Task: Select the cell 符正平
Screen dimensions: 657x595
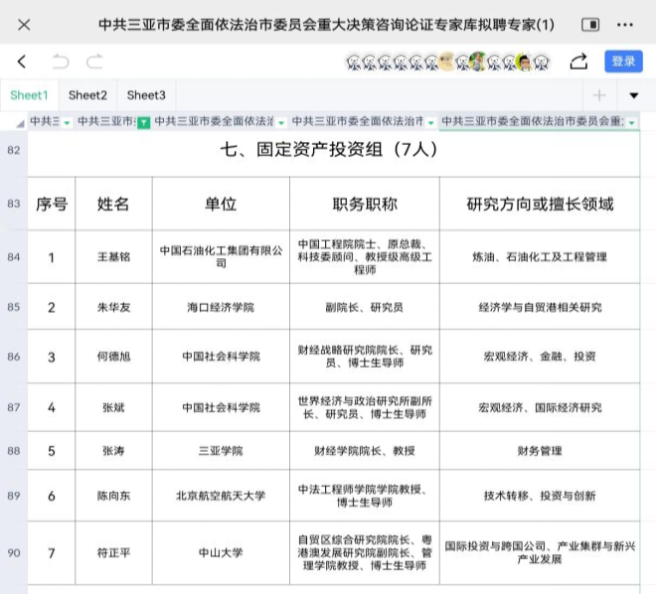Action: (x=113, y=552)
